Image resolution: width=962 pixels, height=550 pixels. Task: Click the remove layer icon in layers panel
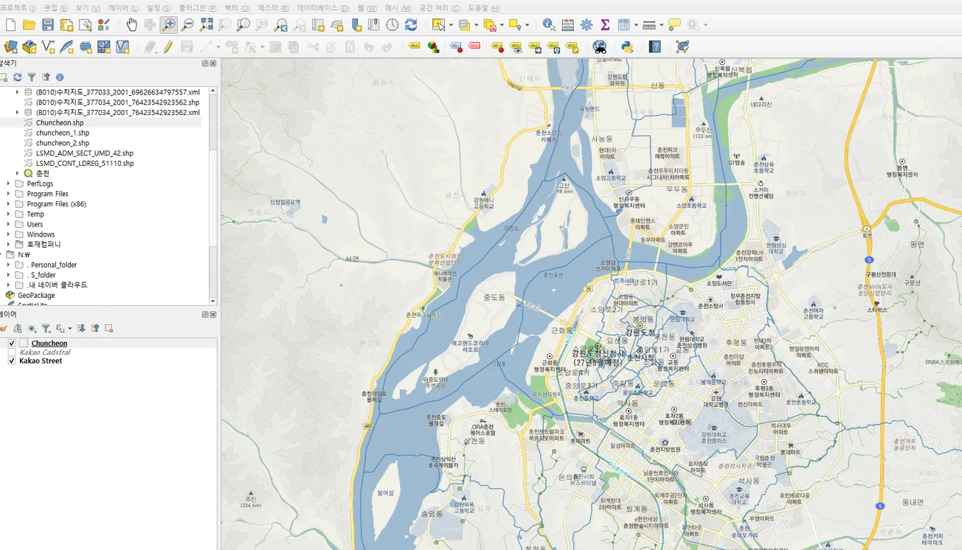(108, 328)
